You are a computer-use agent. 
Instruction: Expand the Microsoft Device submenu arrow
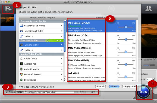pyautogui.click(x=61, y=74)
